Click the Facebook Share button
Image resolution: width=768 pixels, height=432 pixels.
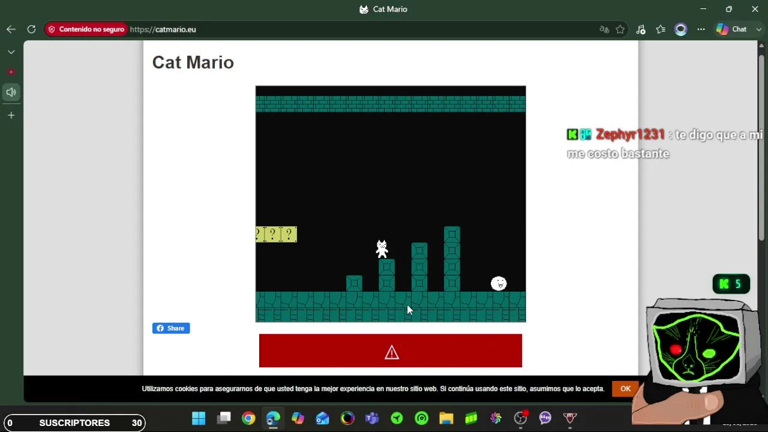(x=171, y=328)
